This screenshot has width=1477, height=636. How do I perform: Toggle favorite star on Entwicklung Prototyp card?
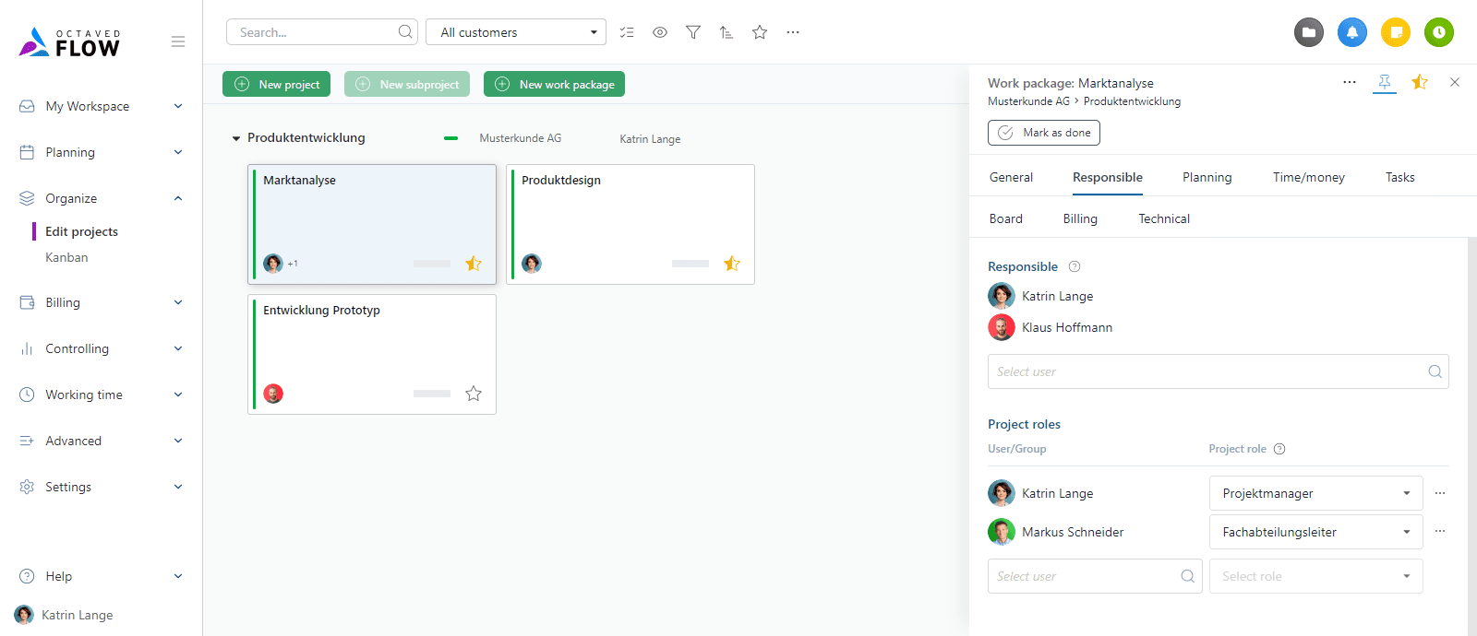pyautogui.click(x=474, y=394)
